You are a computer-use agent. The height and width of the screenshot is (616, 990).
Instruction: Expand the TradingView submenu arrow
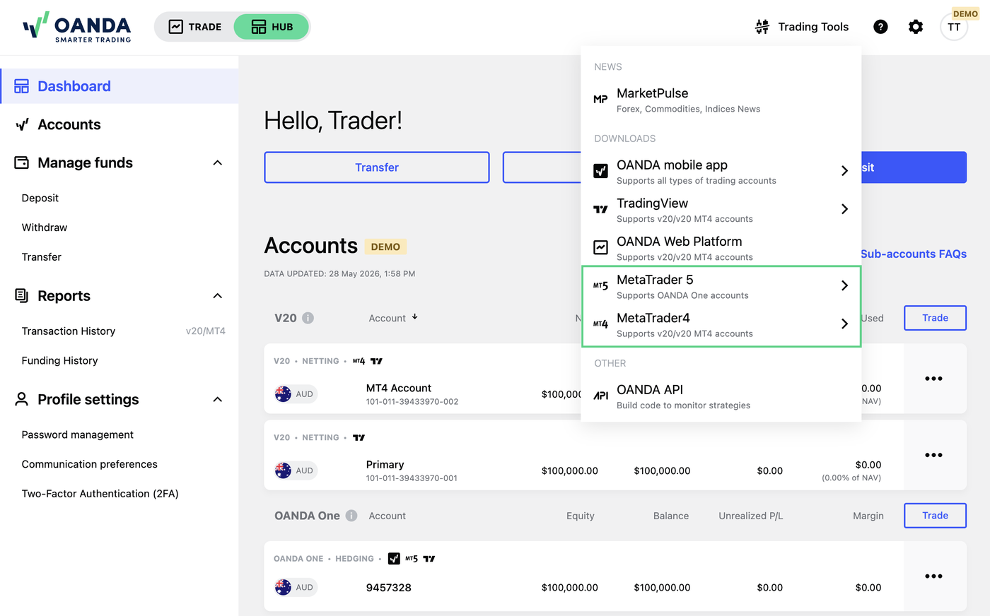[x=844, y=209]
